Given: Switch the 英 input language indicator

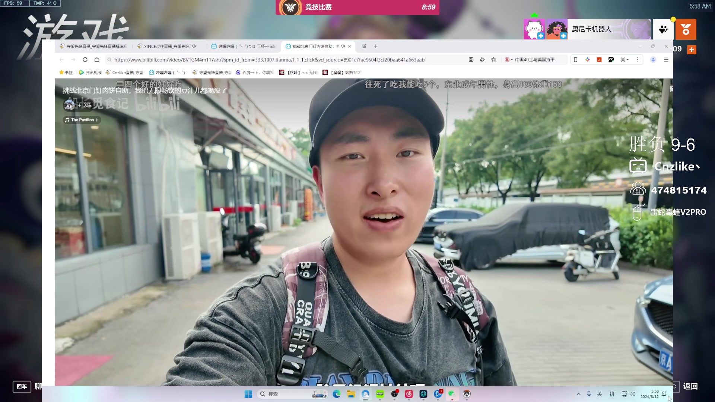Looking at the screenshot, I should click(600, 394).
